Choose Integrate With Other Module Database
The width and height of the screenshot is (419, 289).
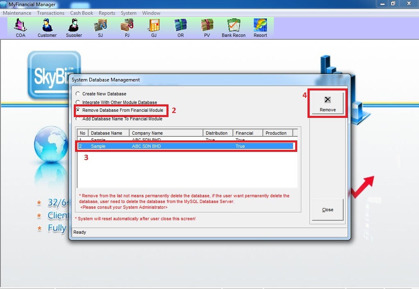78,102
